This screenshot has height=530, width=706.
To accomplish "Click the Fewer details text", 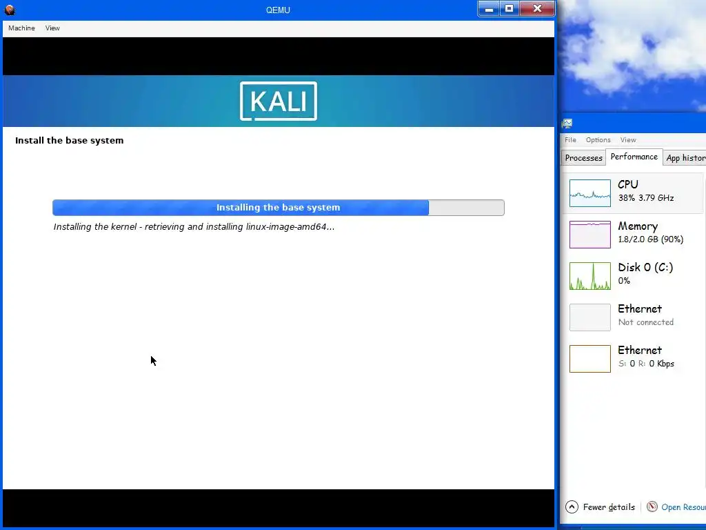I will point(609,507).
